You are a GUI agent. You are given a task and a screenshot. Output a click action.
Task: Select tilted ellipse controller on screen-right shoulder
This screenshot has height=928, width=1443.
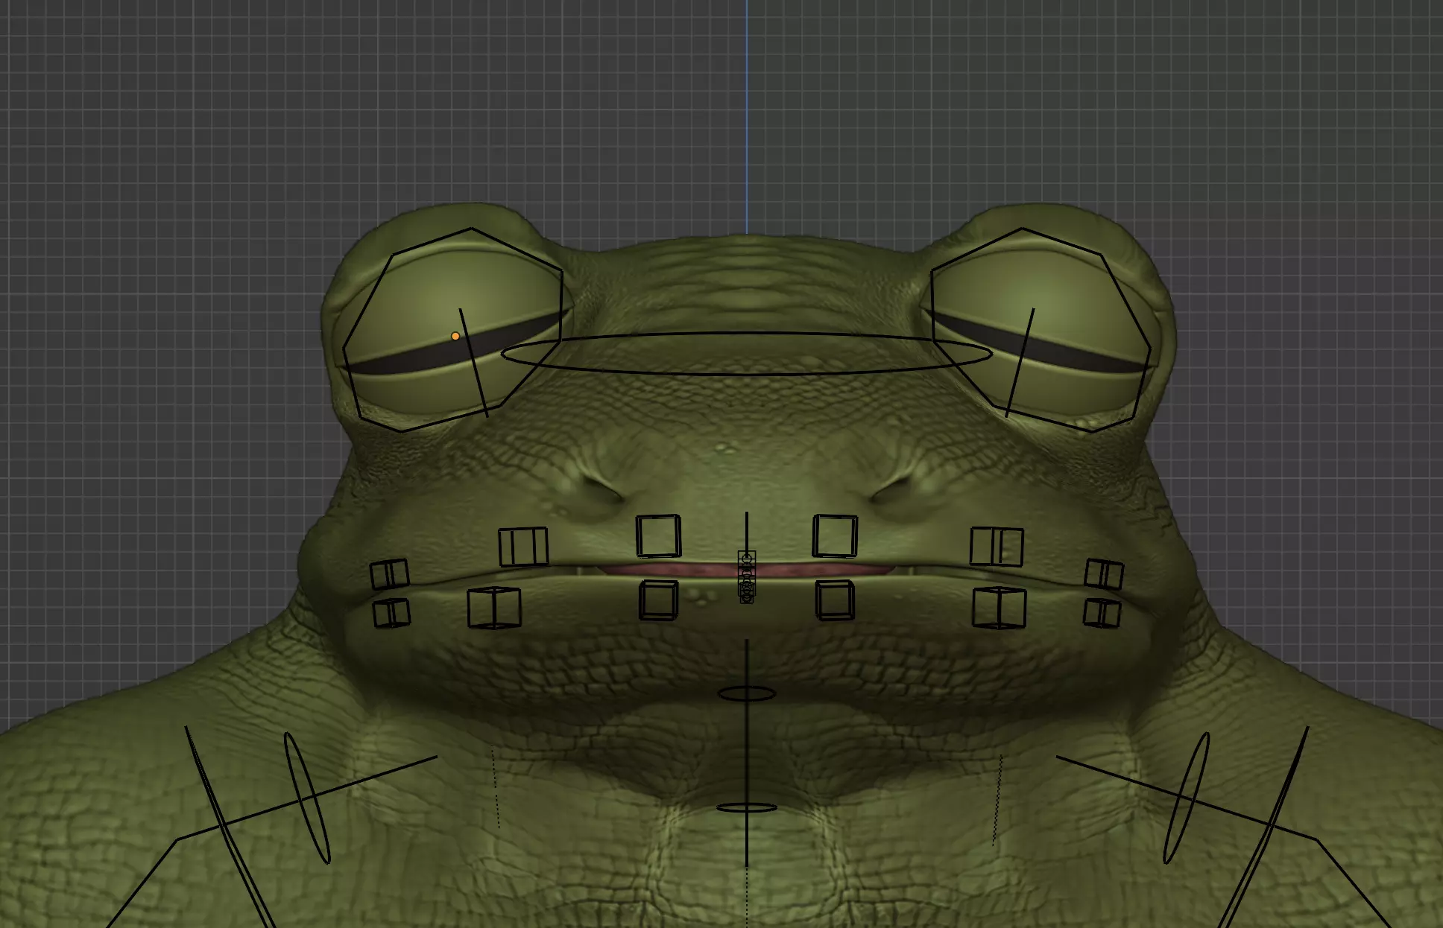tap(1187, 798)
